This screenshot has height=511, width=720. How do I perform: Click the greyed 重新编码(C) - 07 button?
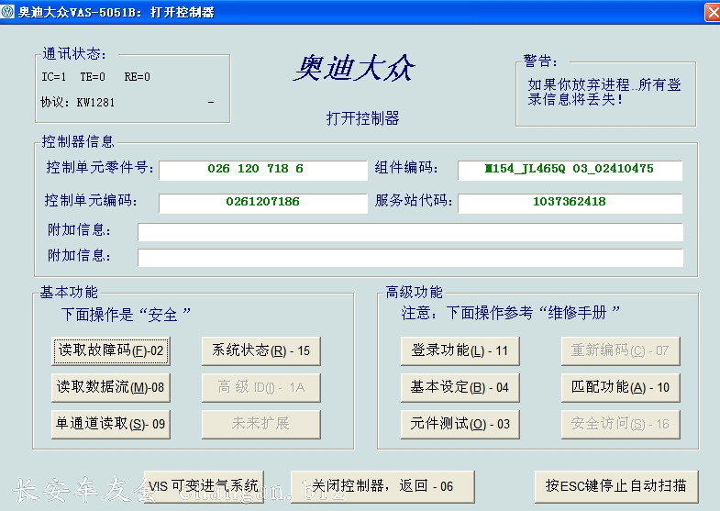620,350
